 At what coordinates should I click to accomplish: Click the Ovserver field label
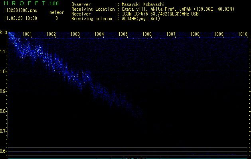pyautogui.click(x=81, y=4)
